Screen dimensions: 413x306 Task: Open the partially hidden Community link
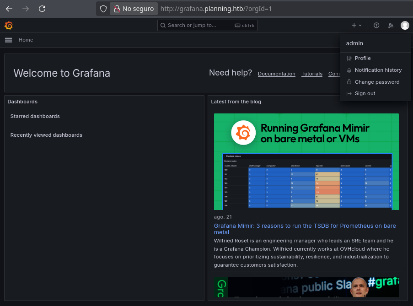(334, 74)
